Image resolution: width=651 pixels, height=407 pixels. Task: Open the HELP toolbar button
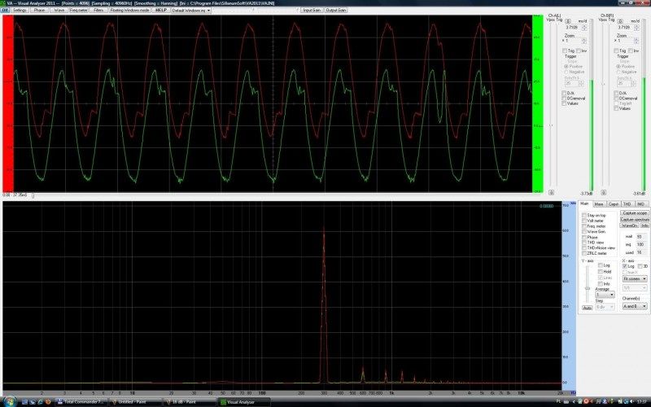pos(161,10)
